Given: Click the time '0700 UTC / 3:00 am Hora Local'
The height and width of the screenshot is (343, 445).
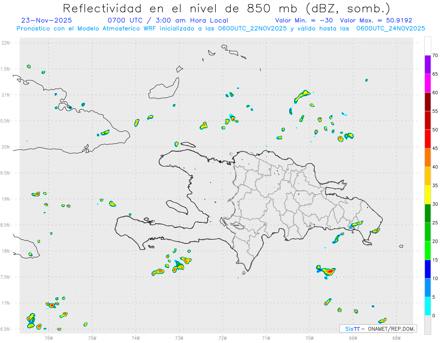Looking at the screenshot, I should tap(168, 20).
